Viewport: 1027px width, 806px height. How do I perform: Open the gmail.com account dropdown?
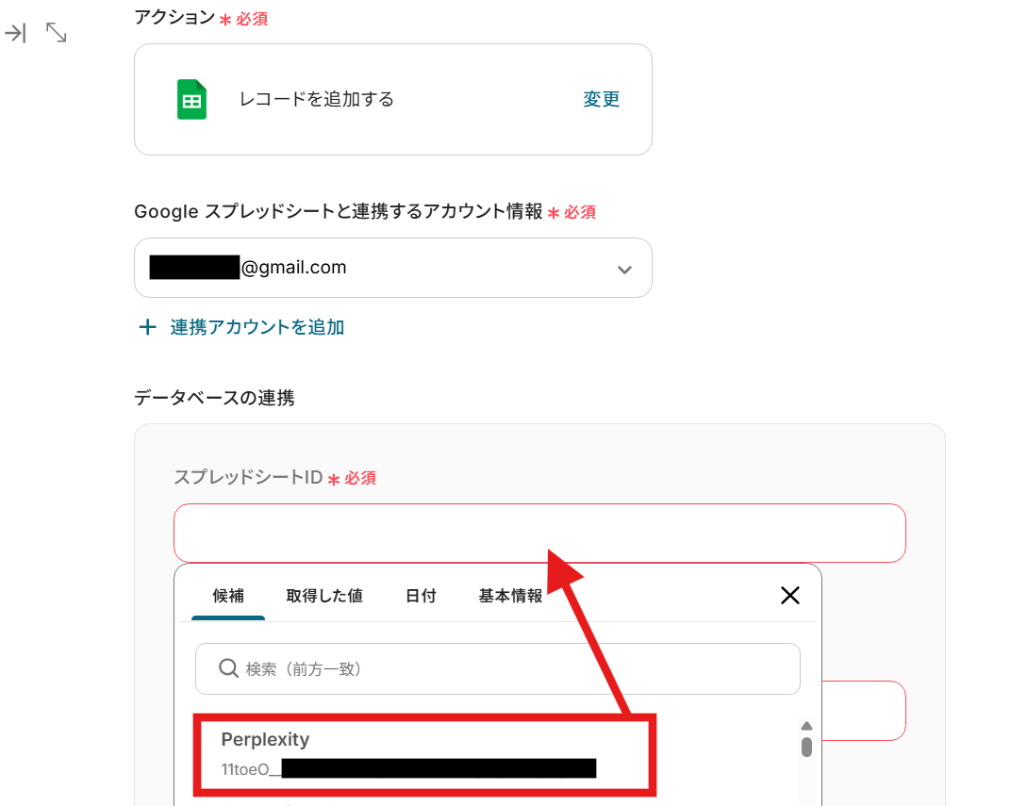pyautogui.click(x=393, y=268)
